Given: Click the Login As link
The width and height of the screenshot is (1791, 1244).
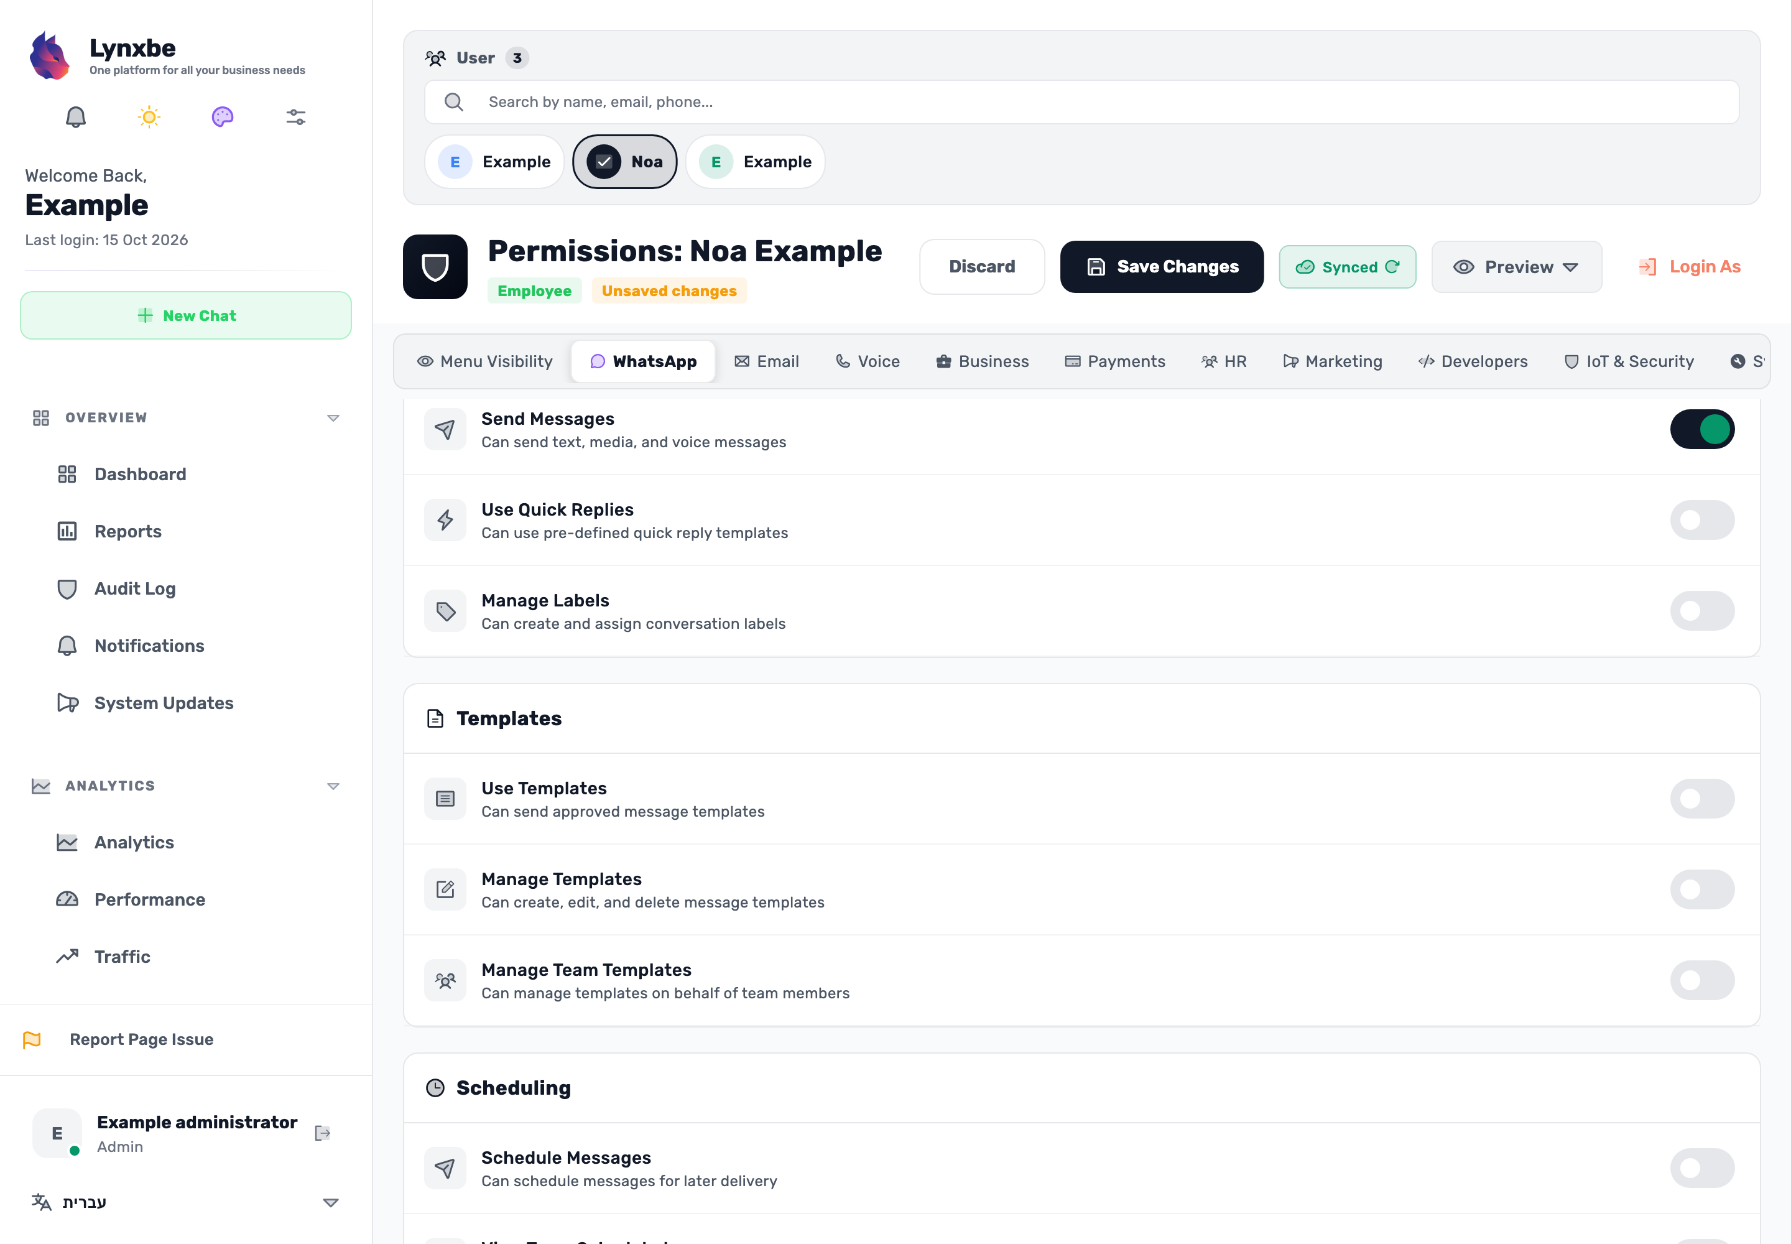Looking at the screenshot, I should (1689, 267).
